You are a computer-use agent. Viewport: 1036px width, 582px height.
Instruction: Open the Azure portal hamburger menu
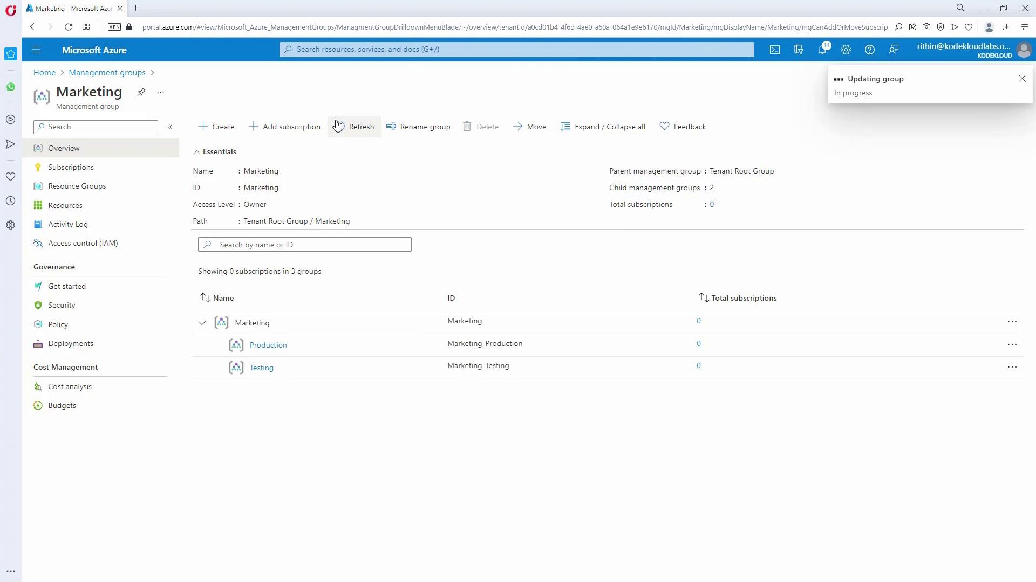[36, 50]
